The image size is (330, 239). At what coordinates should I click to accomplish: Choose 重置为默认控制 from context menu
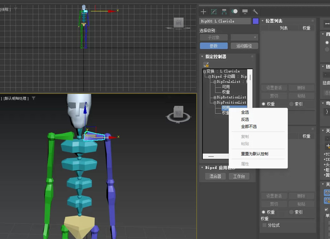pyautogui.click(x=254, y=154)
